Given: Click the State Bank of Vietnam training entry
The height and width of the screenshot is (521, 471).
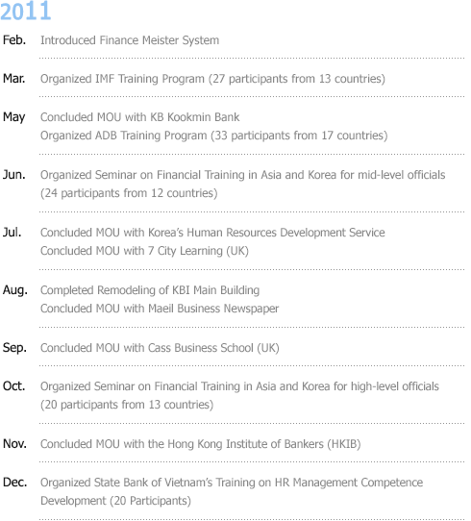Looking at the screenshot, I should tap(232, 491).
